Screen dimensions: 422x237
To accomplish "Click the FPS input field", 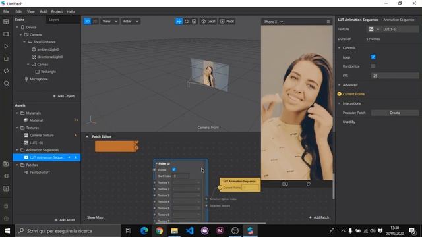I will 395,76.
